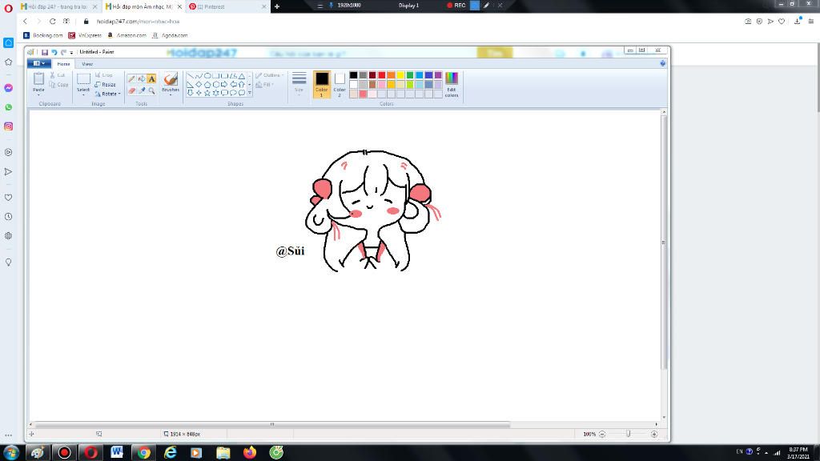
Task: Open the Windows Start button
Action: (11, 452)
